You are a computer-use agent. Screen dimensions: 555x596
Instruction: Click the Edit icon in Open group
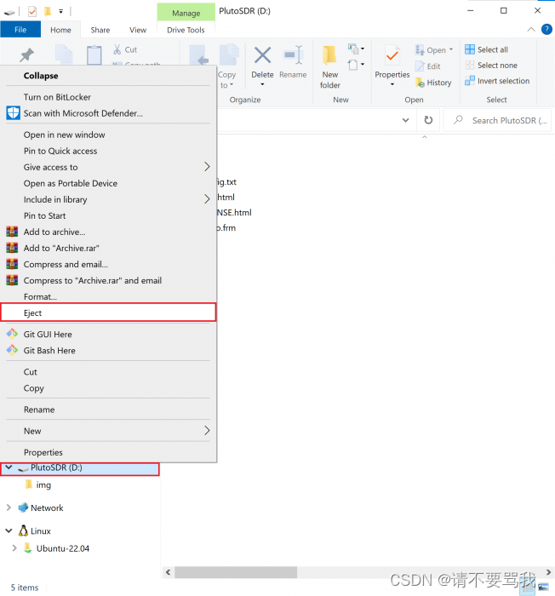click(420, 66)
